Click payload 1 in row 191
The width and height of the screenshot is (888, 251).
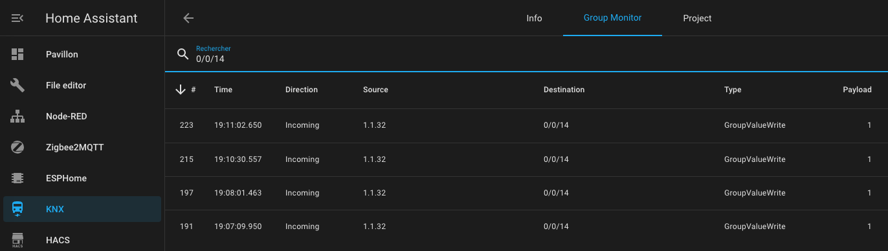(x=869, y=226)
